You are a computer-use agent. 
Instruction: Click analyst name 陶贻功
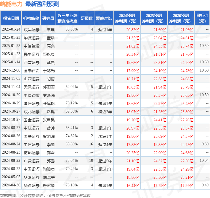[x=48, y=169]
